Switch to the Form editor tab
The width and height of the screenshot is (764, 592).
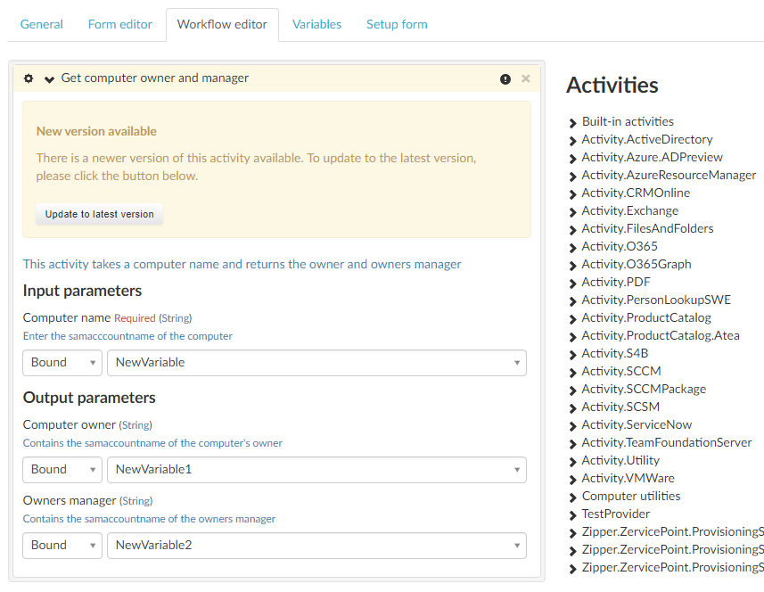(x=120, y=24)
